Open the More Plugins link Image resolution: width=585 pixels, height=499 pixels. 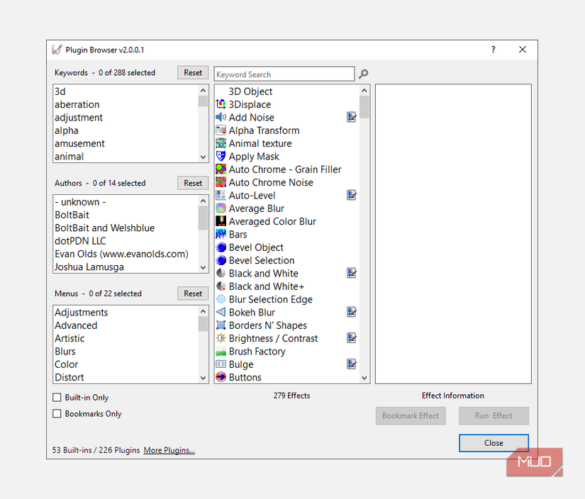[x=169, y=449]
